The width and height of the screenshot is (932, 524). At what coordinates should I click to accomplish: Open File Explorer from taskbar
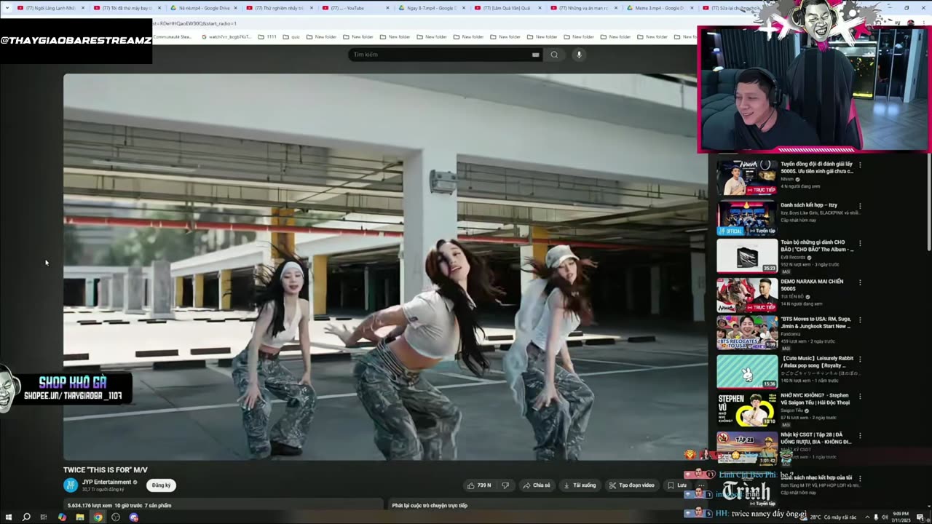tap(80, 517)
